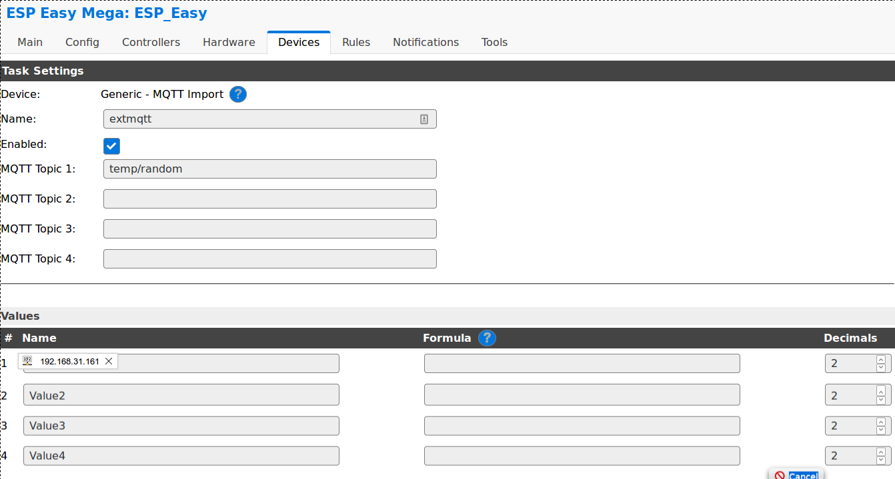Click the MQTT Topic 2 field
Screen dimensions: 895x479
(270, 199)
